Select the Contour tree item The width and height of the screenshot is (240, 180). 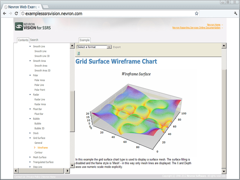(38, 152)
